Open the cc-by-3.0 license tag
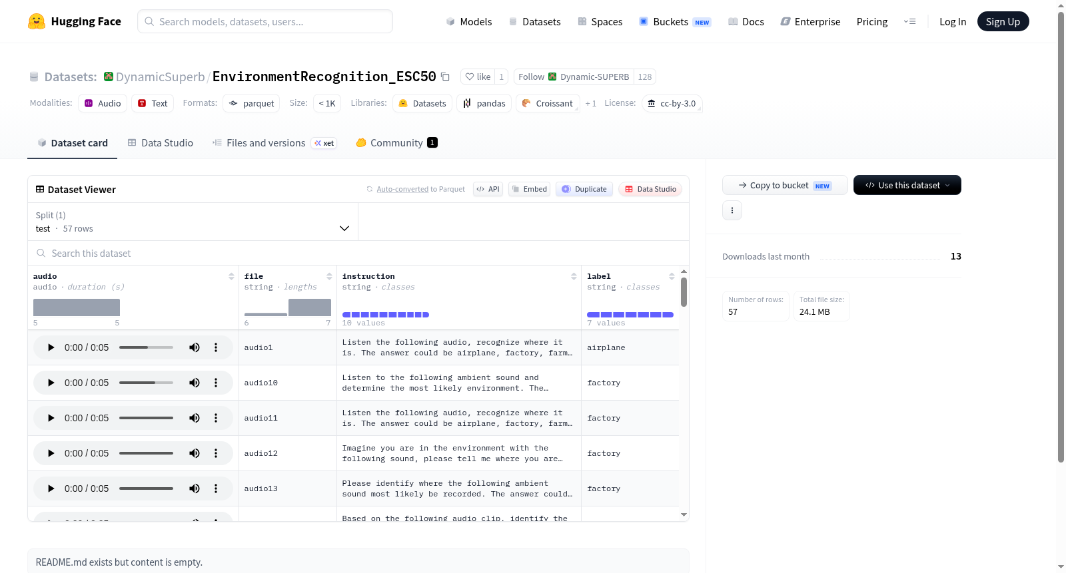Viewport: 1066px width, 573px height. pyautogui.click(x=672, y=103)
